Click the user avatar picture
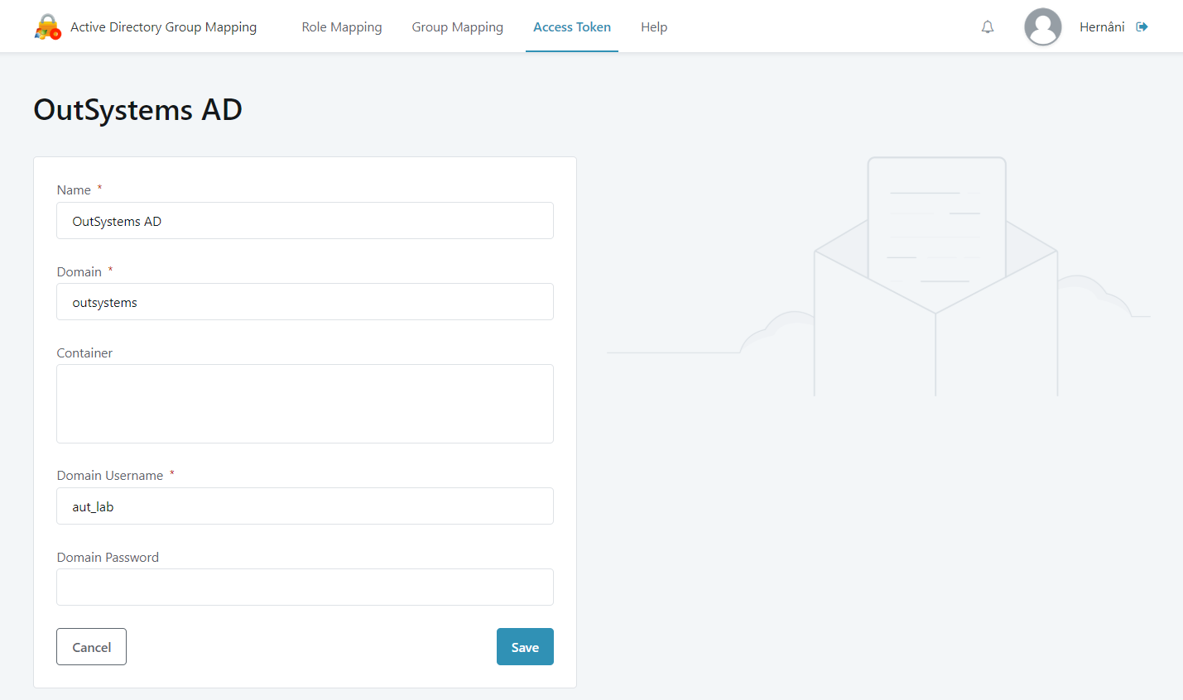The image size is (1183, 700). pos(1043,27)
